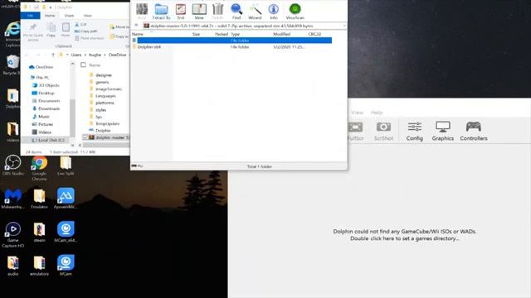This screenshot has width=531, height=298.
Task: Open WinRAR address path dropdown
Action: pyautogui.click(x=344, y=26)
